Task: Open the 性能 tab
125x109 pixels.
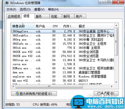Action: (x=56, y=16)
